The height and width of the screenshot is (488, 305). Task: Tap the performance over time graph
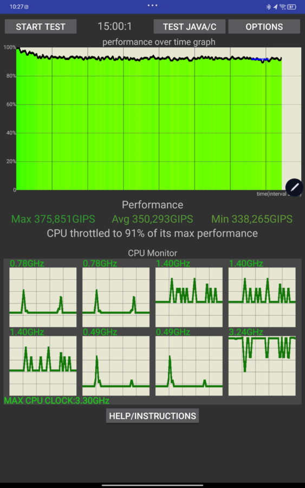159,119
